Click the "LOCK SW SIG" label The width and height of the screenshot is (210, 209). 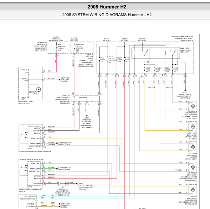coord(30,196)
